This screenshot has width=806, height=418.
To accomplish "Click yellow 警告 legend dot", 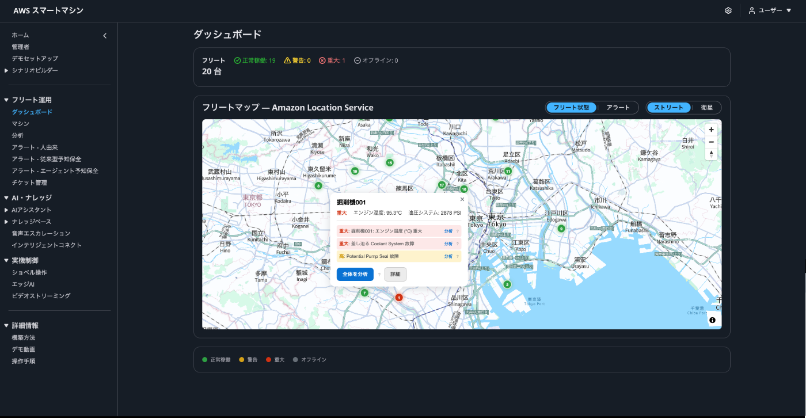I will [x=242, y=360].
